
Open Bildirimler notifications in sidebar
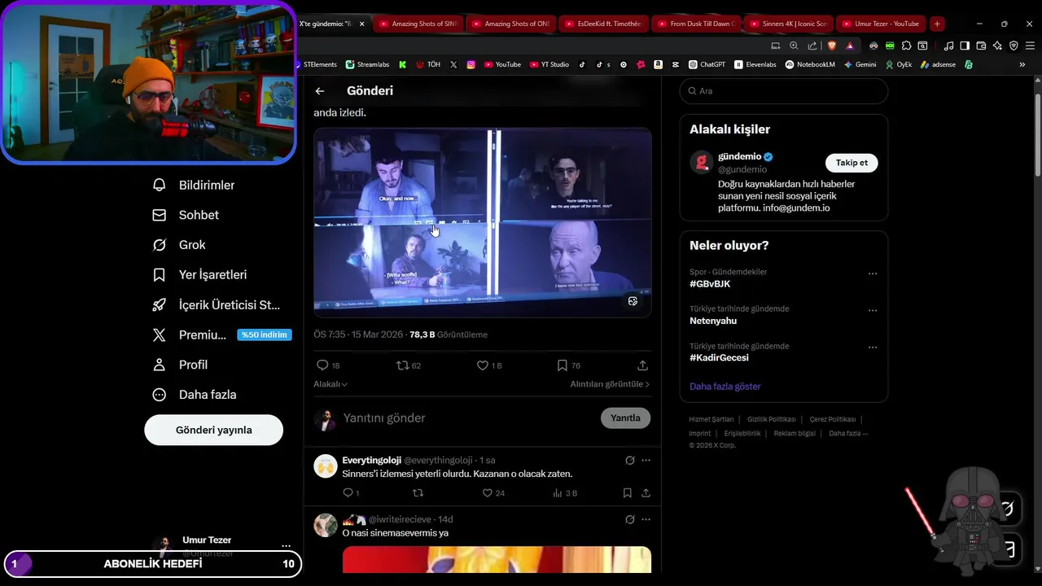(194, 186)
